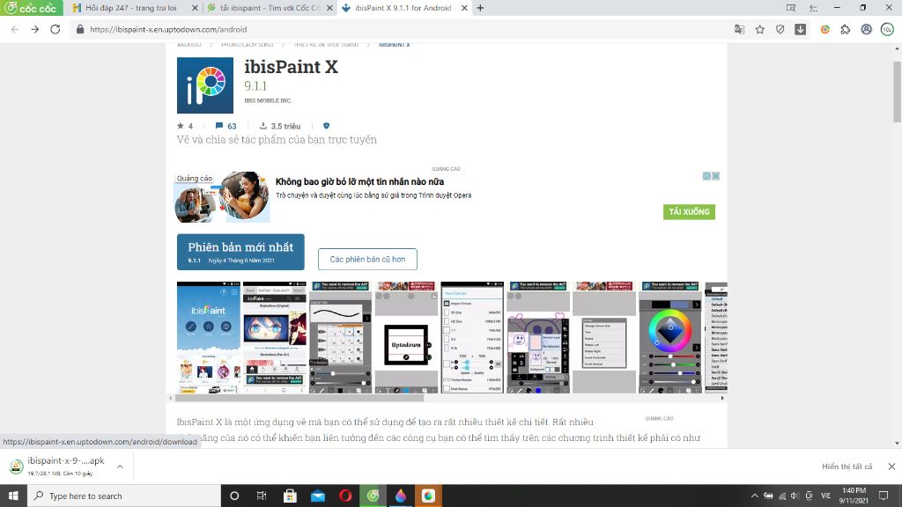Screen dimensions: 902x507
Task: Open the shield protection icon in toolbar
Action: click(x=780, y=29)
